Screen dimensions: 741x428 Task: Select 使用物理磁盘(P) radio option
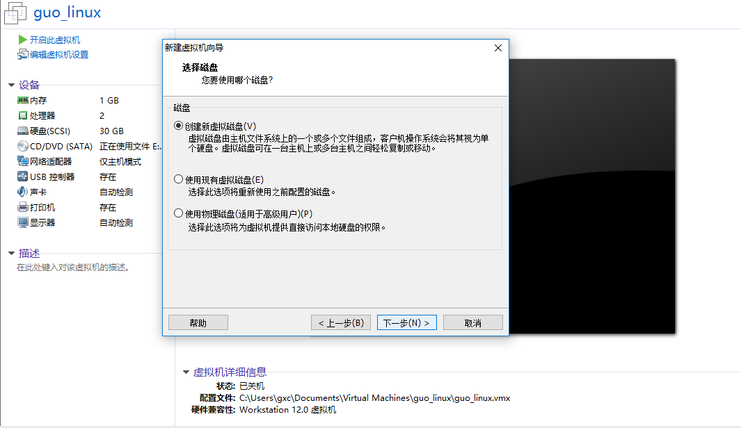tap(178, 213)
